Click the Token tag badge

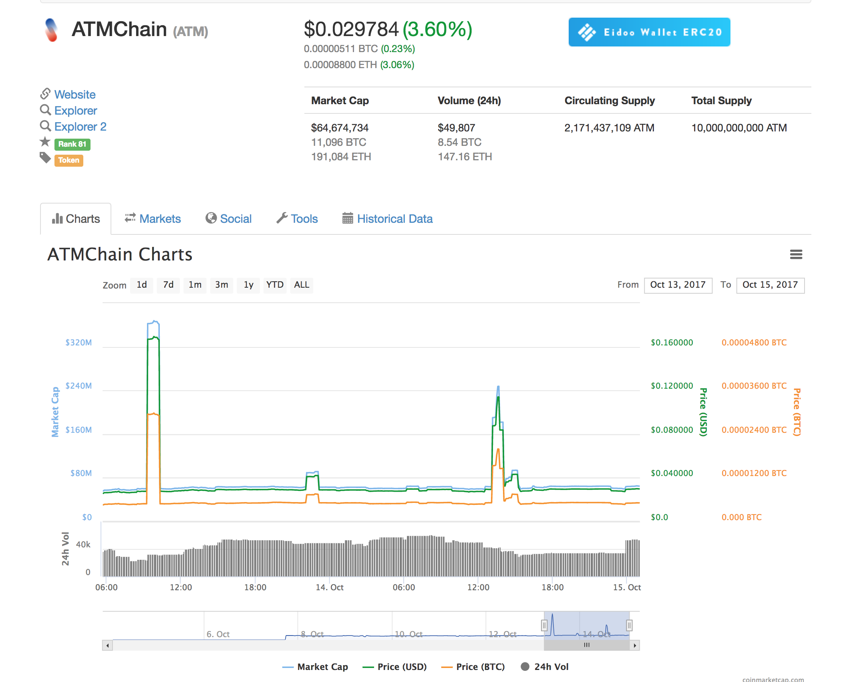point(69,160)
